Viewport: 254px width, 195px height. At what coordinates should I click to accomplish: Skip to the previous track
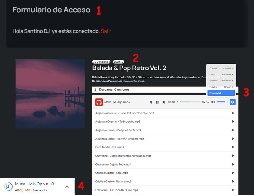coord(150,102)
